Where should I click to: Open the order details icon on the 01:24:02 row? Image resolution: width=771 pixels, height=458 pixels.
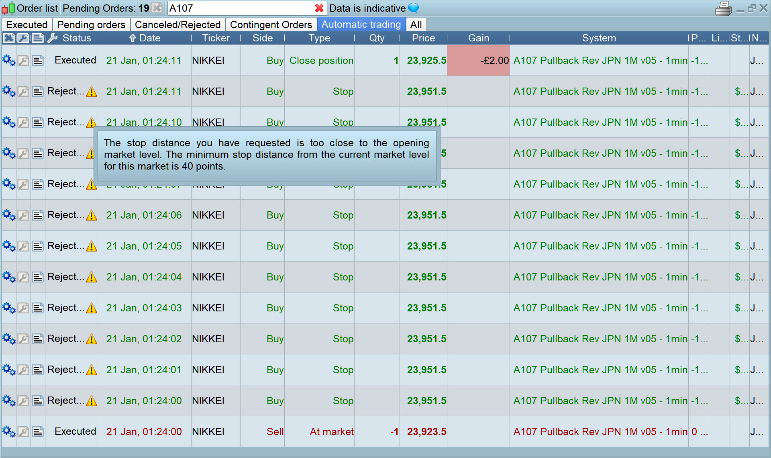38,339
